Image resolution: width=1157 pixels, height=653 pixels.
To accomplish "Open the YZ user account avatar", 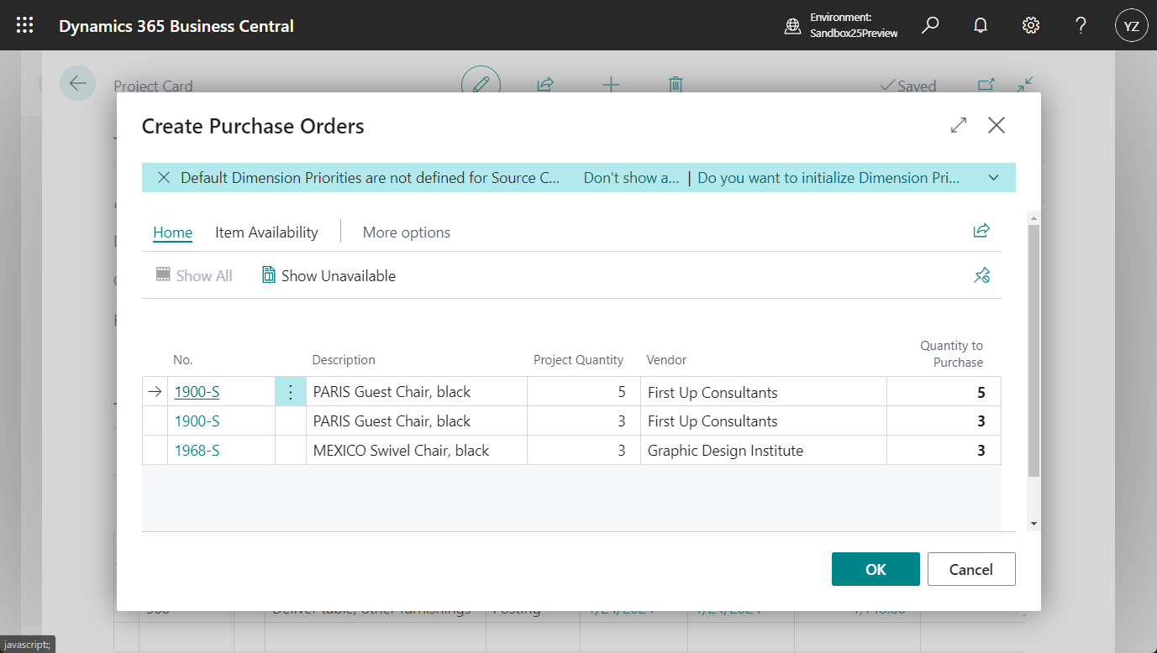I will [1131, 26].
